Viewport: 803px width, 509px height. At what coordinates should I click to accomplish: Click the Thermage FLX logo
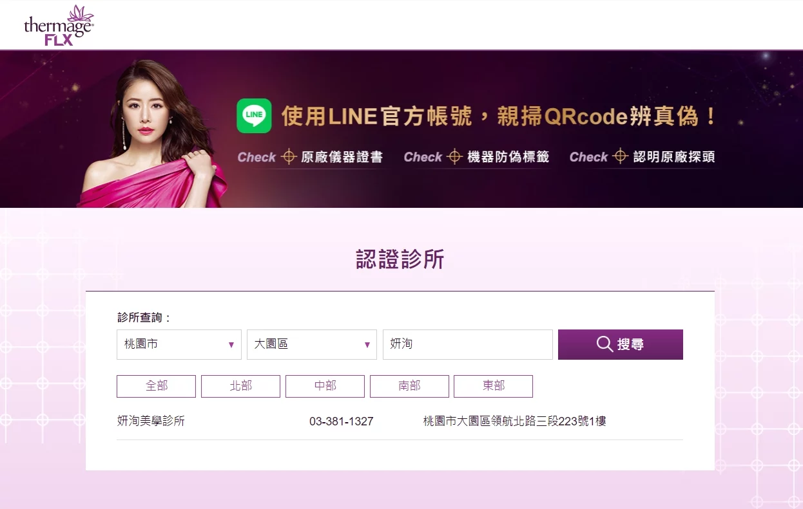coord(59,25)
